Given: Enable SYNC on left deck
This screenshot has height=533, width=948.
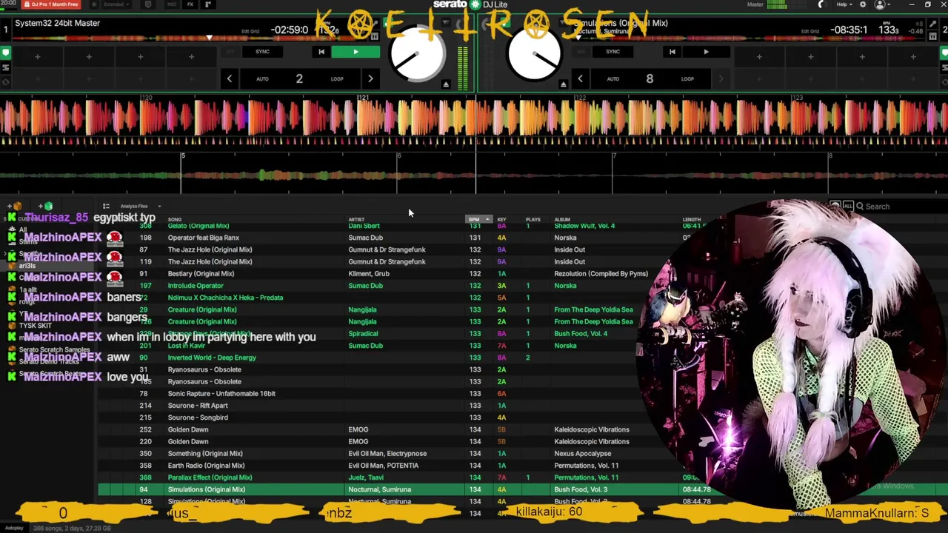Looking at the screenshot, I should click(x=262, y=52).
